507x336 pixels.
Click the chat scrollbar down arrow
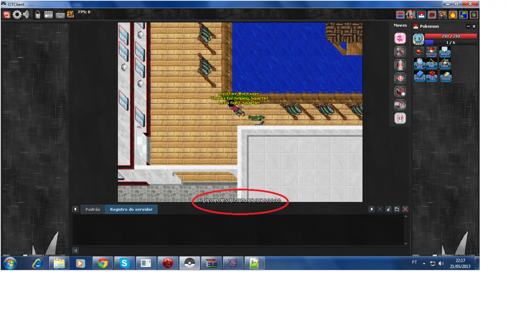[406, 244]
